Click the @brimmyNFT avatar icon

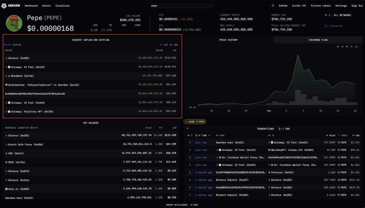[x=270, y=150]
